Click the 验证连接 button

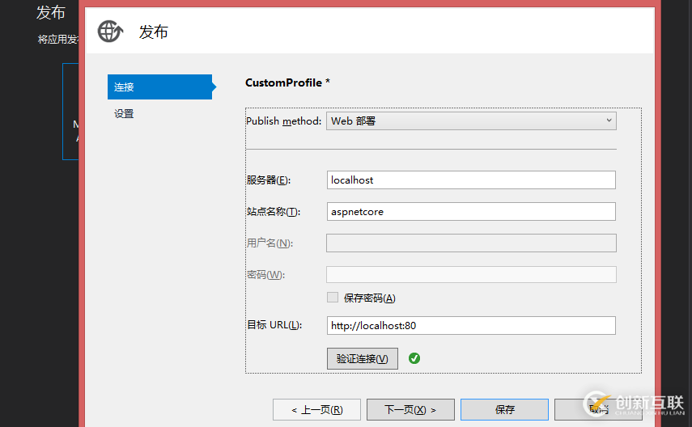(363, 358)
